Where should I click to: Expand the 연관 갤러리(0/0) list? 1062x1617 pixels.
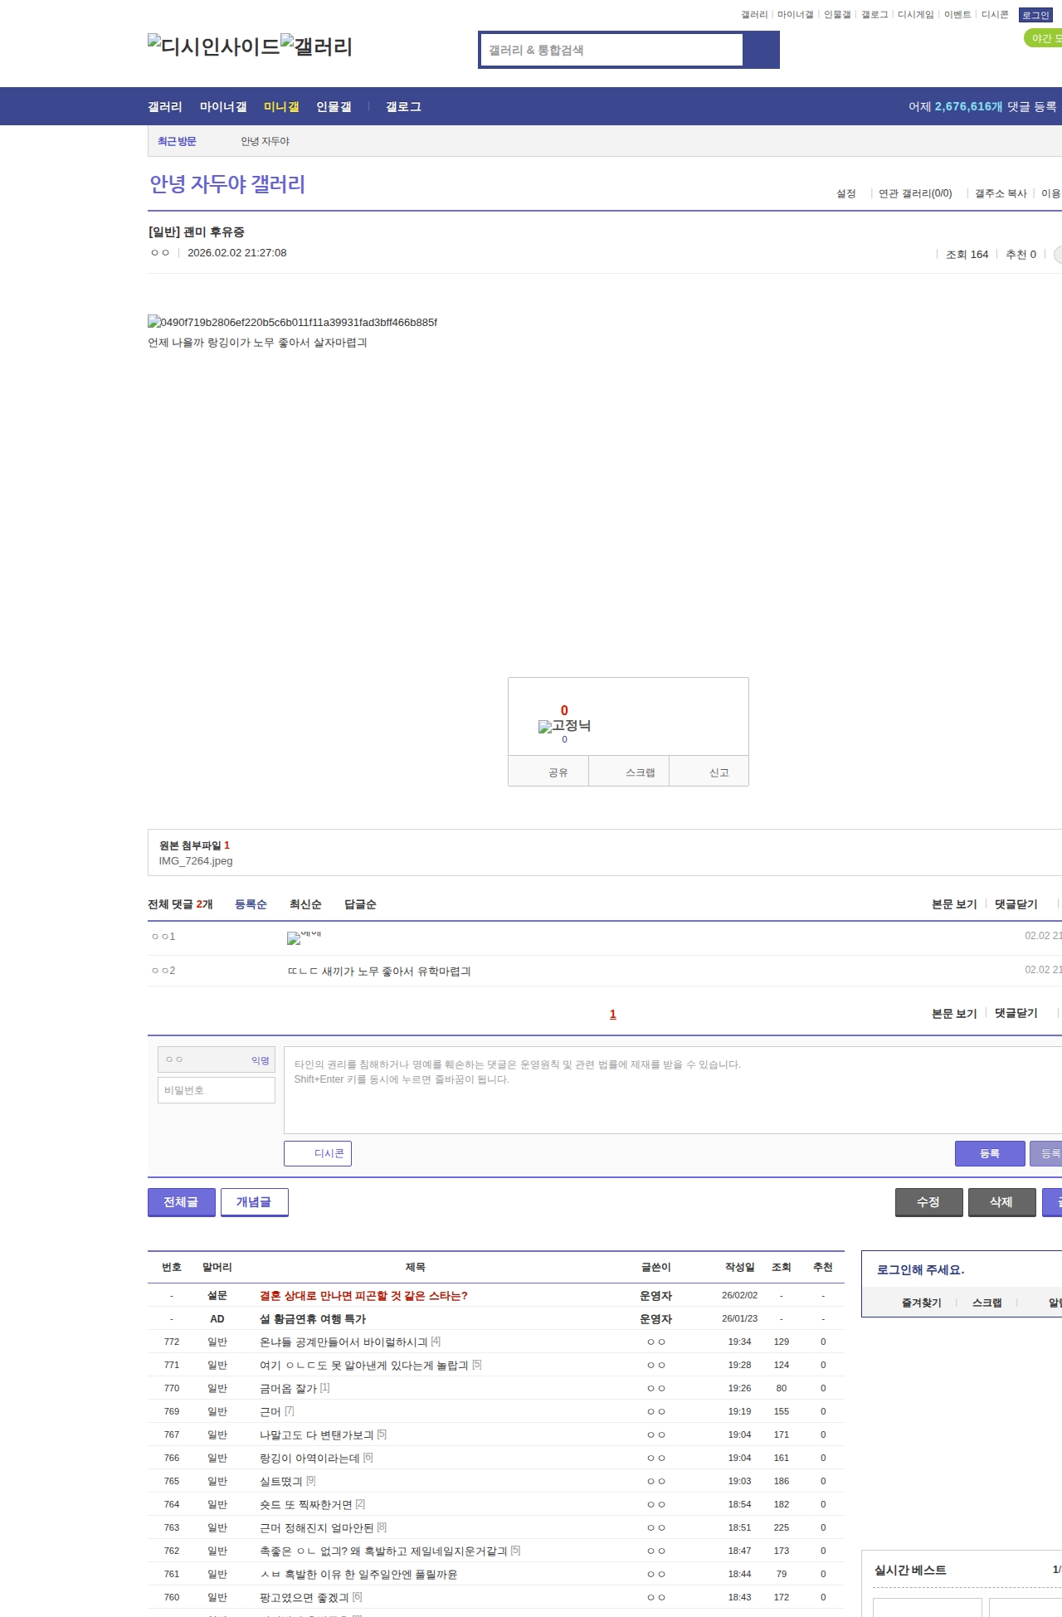click(914, 193)
